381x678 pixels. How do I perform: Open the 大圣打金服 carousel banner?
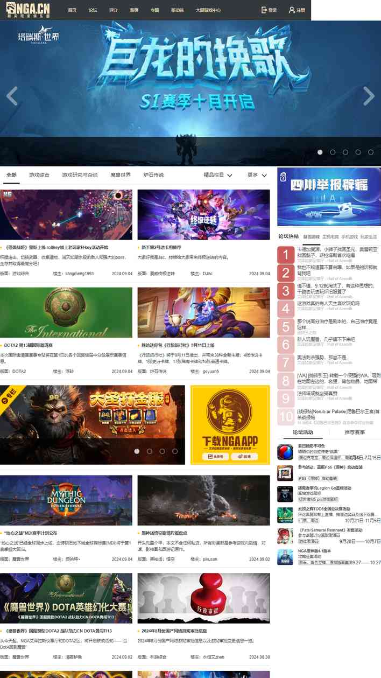(93, 425)
